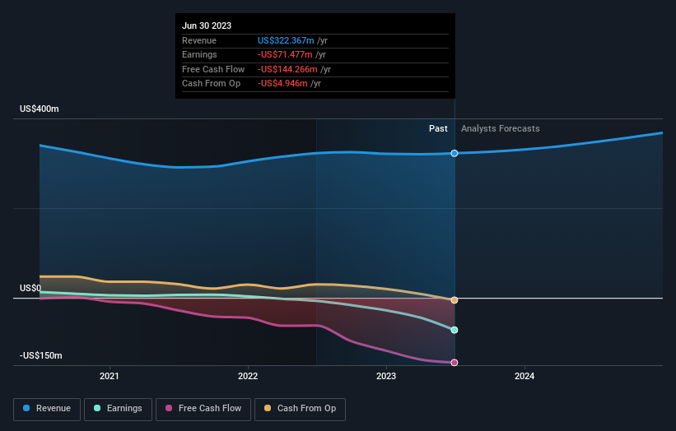Click the -US$150m y-axis label
This screenshot has width=676, height=431.
pos(41,355)
